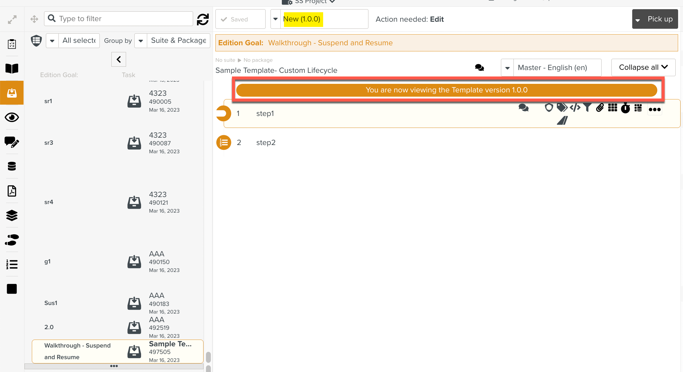Viewport: 683px width, 372px height.
Task: Open the footsteps icon in left sidebar
Action: pyautogui.click(x=12, y=240)
